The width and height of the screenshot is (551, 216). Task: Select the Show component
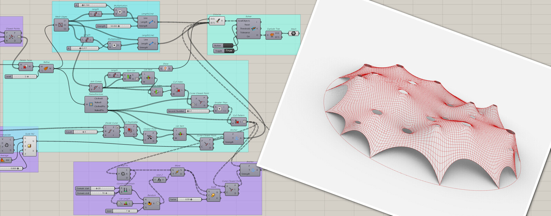click(x=165, y=68)
